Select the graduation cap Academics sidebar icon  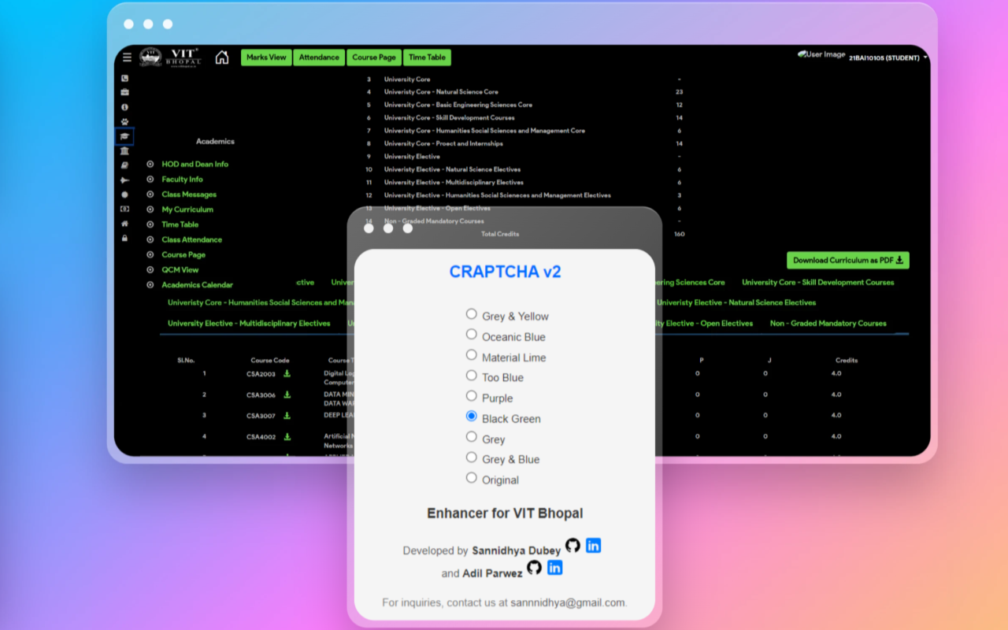[x=125, y=136]
